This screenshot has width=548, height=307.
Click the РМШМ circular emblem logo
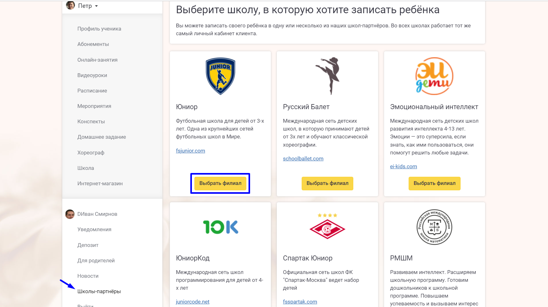point(434,227)
